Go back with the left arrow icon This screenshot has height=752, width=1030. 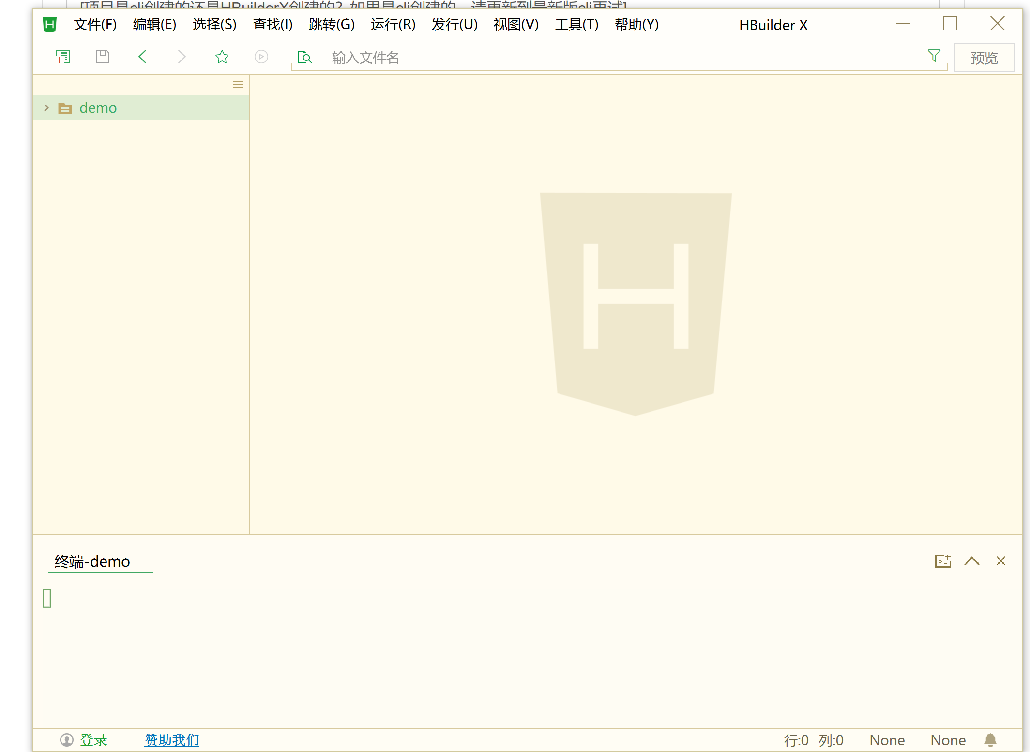pyautogui.click(x=142, y=57)
